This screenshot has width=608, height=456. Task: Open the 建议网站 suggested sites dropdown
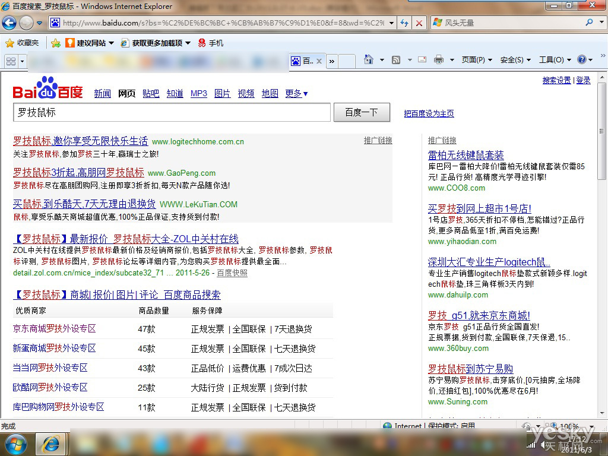(90, 43)
